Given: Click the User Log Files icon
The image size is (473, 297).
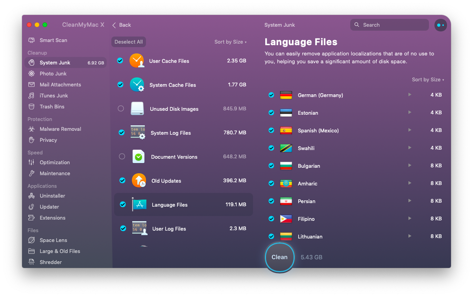Looking at the screenshot, I should [x=139, y=228].
